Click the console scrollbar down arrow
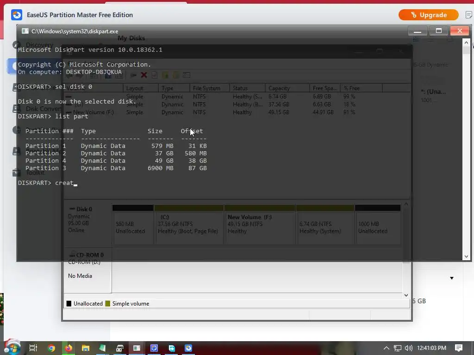The image size is (474, 355). (x=466, y=257)
